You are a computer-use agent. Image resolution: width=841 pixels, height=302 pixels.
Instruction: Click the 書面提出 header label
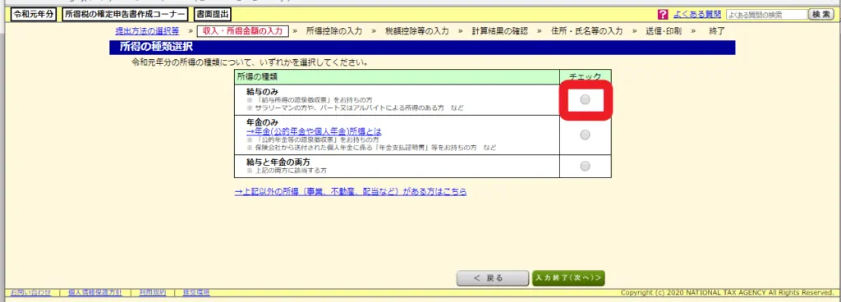tap(214, 15)
